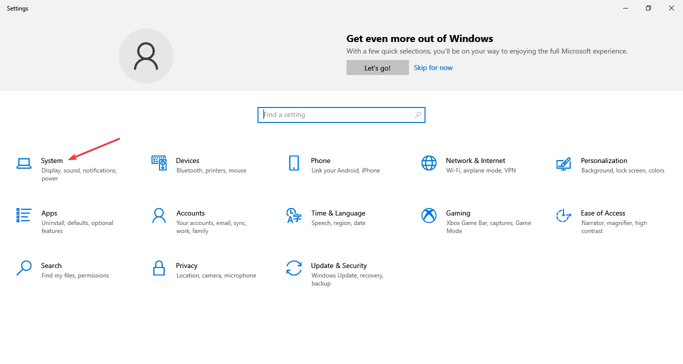Click the user profile avatar picture
This screenshot has width=683, height=364.
tap(146, 56)
